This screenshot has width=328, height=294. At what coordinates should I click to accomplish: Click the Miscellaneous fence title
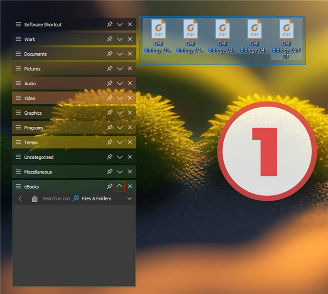[x=38, y=172]
